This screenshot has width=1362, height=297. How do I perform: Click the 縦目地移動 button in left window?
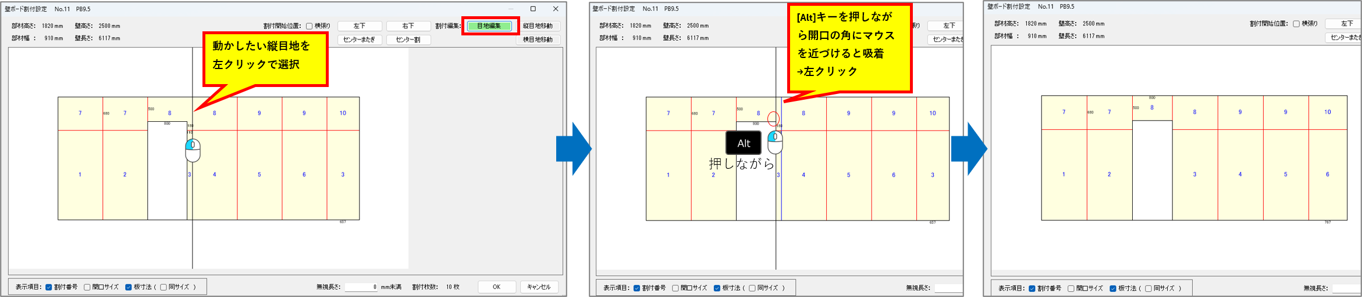(x=538, y=26)
